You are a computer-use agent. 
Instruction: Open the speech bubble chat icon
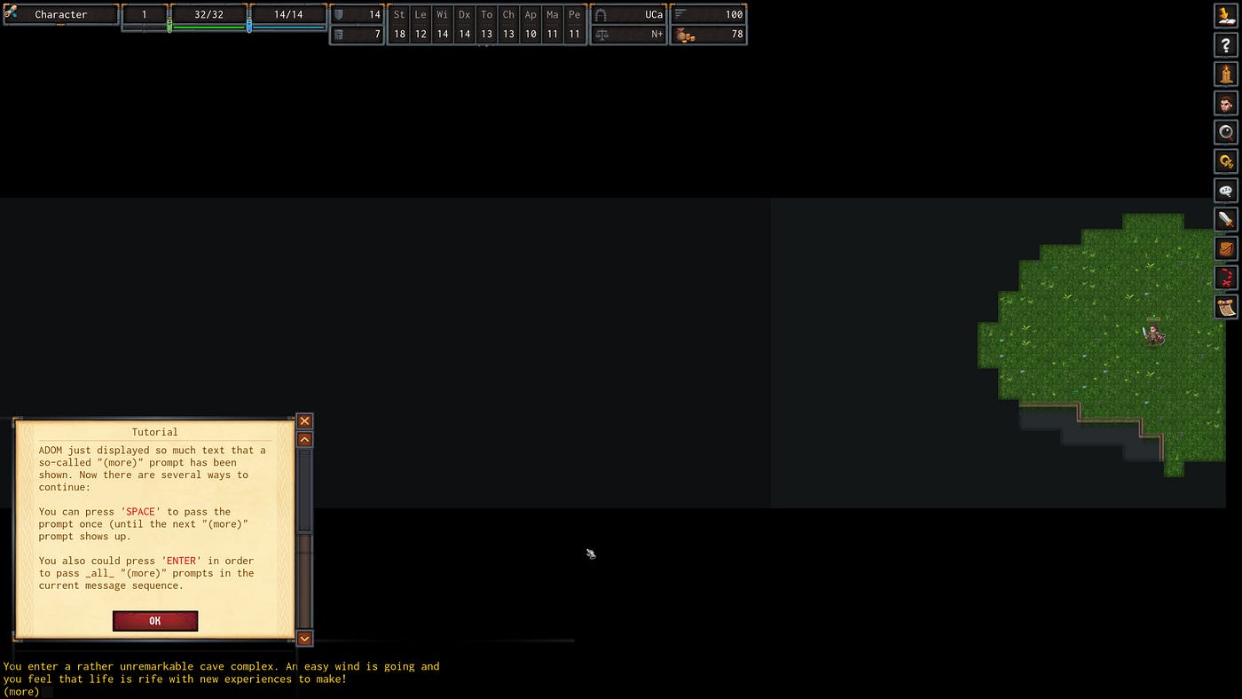click(1226, 191)
